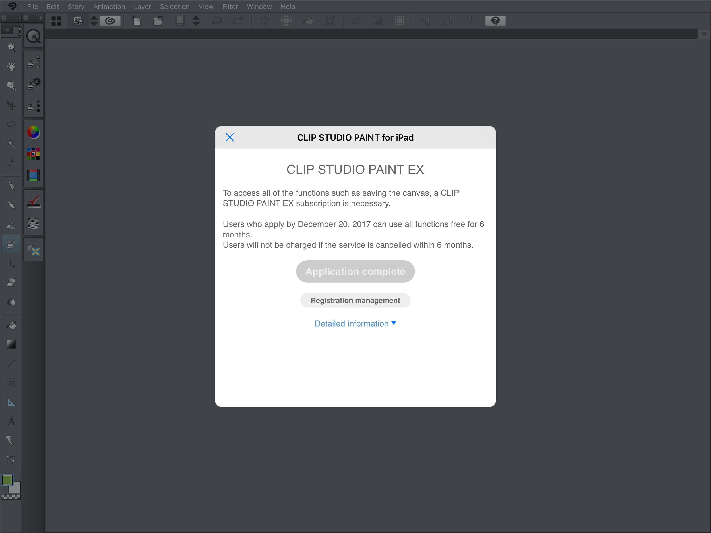The width and height of the screenshot is (711, 533).
Task: Select the Airbrush tool
Action: pos(11,243)
